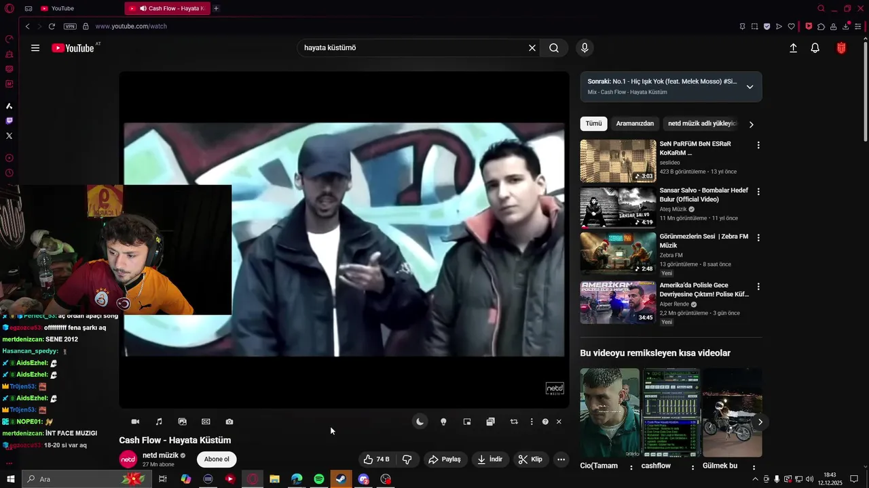The height and width of the screenshot is (488, 869).
Task: Open the netd müzik channel name link
Action: coord(160,455)
